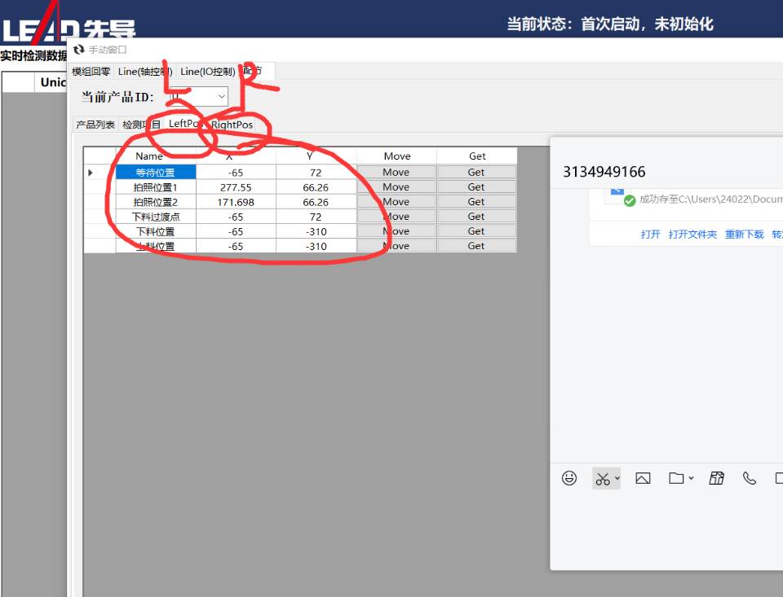This screenshot has width=783, height=597.
Task: Select the X cell showing 171.698
Action: click(x=236, y=202)
